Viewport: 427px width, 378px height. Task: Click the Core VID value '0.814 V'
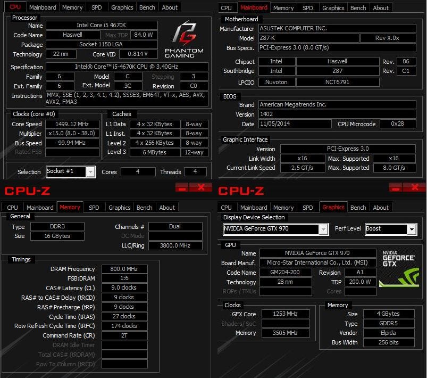(x=138, y=54)
